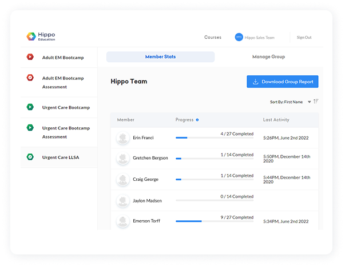Viewport: 345px width, 267px height.
Task: Select Erin Franci's avatar
Action: point(122,137)
